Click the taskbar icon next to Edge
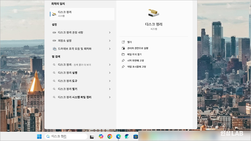The width and height of the screenshot is (251, 141). click(x=127, y=136)
